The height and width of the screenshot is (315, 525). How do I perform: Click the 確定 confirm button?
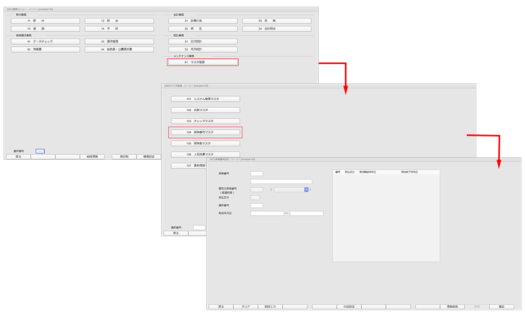pyautogui.click(x=501, y=307)
